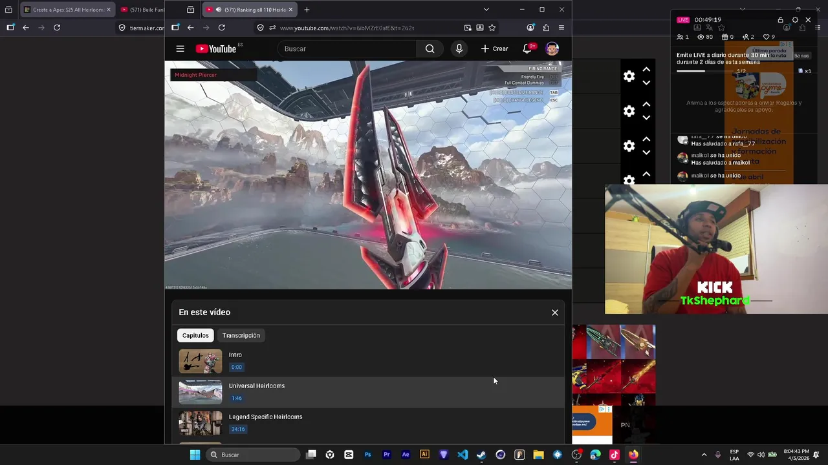Click the likes heart count icon
This screenshot has height=465, width=828.
coord(767,37)
